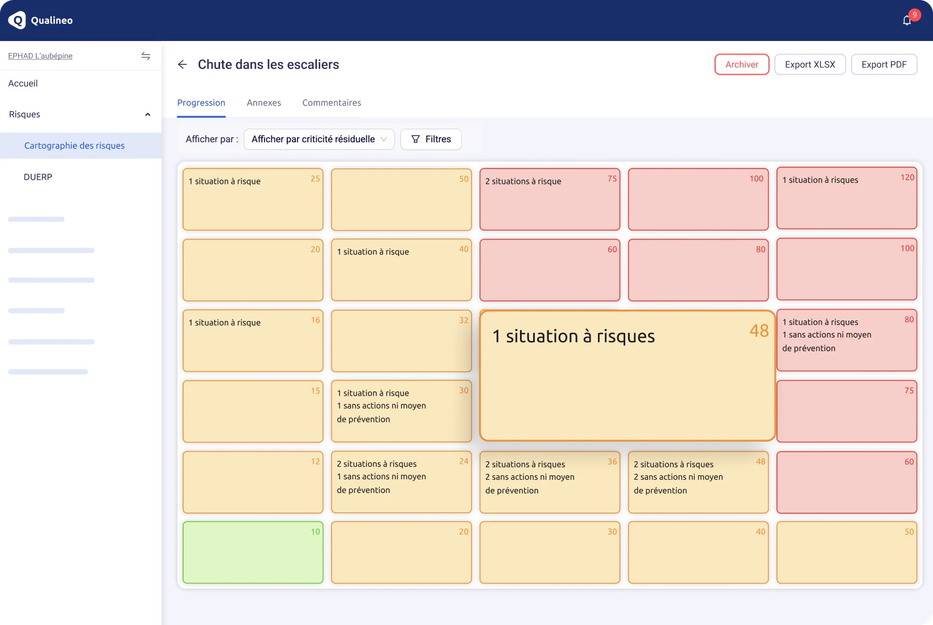This screenshot has width=933, height=625.
Task: Click the cell scored 40 with one situation
Action: click(x=402, y=270)
